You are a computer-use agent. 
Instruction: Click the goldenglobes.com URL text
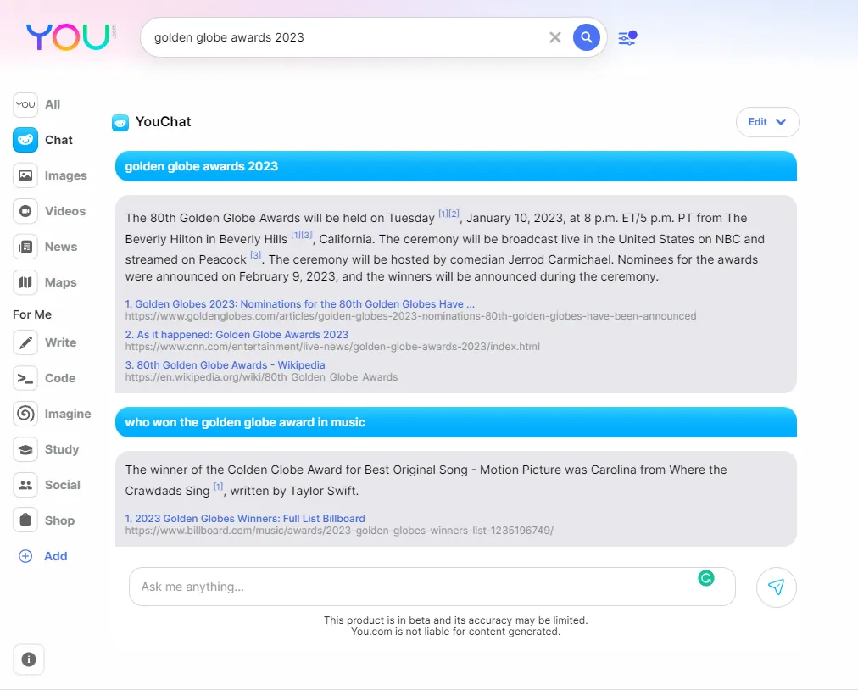click(410, 316)
